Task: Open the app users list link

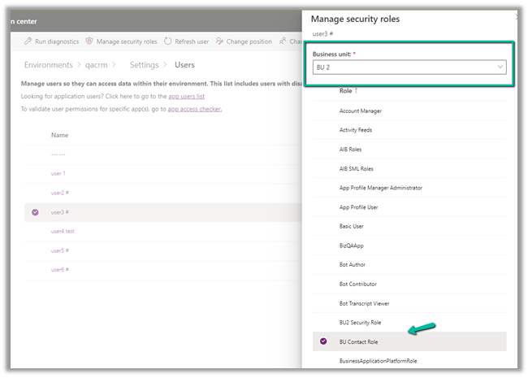Action: click(x=186, y=96)
